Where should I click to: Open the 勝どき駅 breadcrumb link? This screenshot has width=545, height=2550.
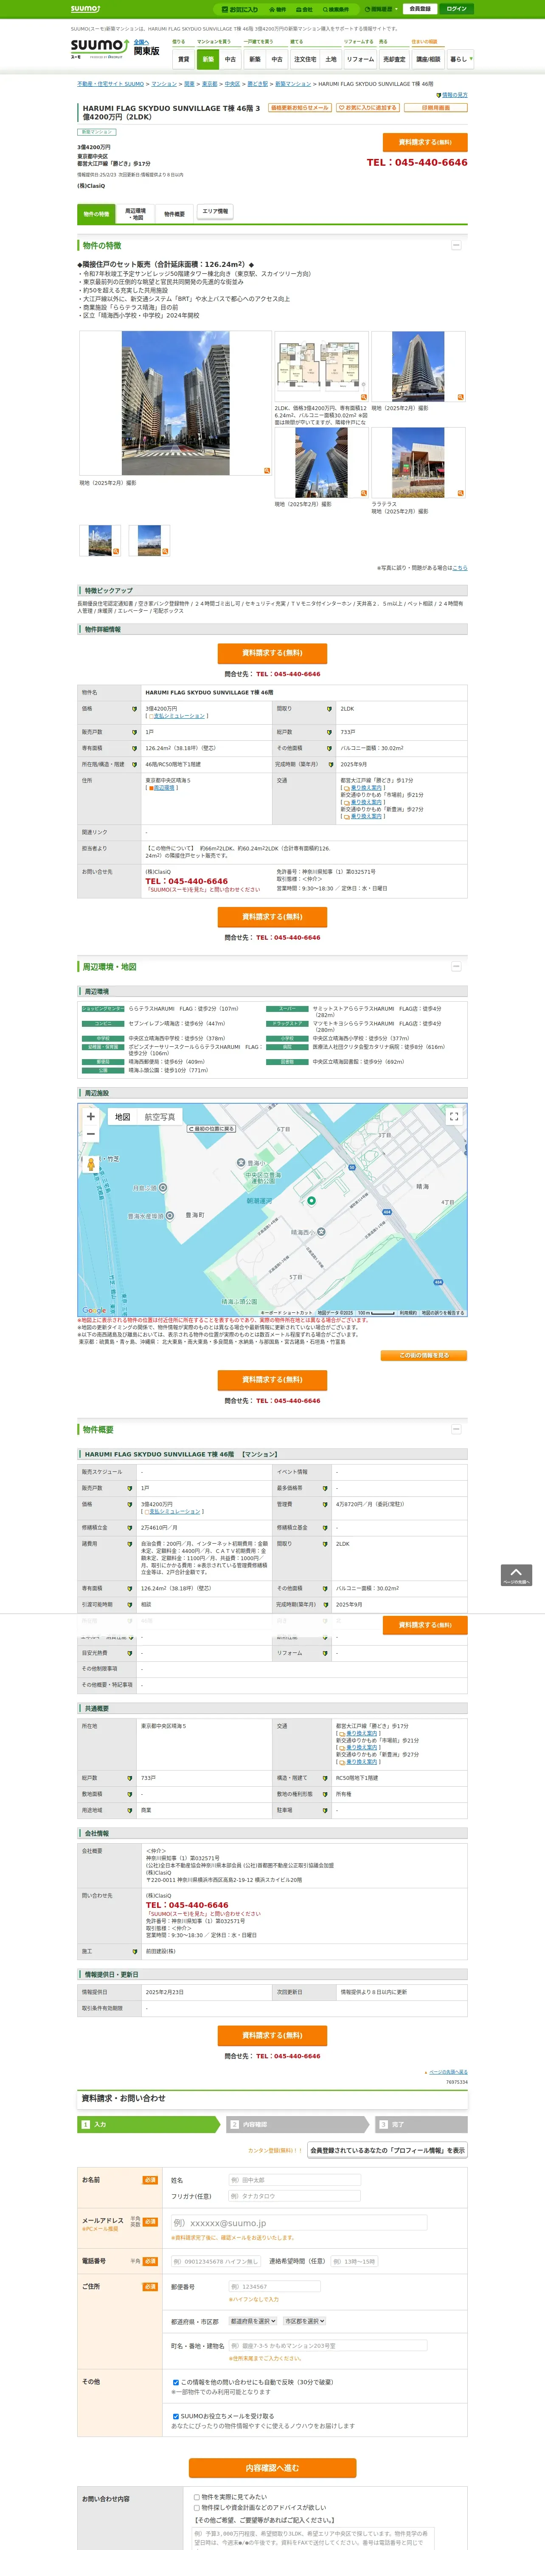pos(257,84)
